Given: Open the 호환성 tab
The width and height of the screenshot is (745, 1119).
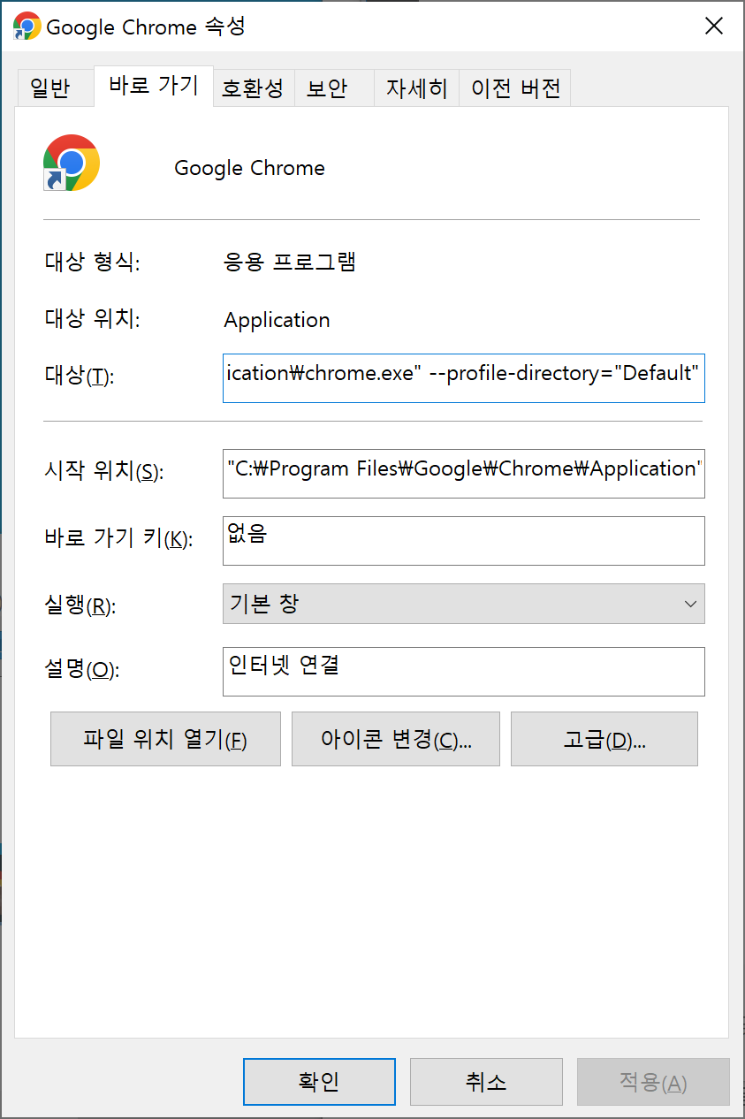Looking at the screenshot, I should [254, 88].
